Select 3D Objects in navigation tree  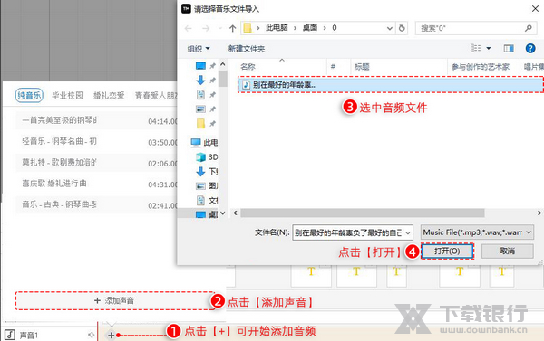pos(207,157)
